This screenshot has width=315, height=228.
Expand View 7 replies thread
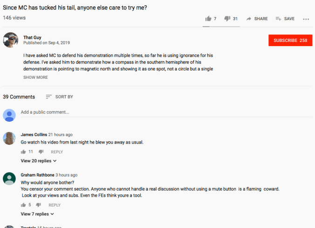pyautogui.click(x=37, y=214)
